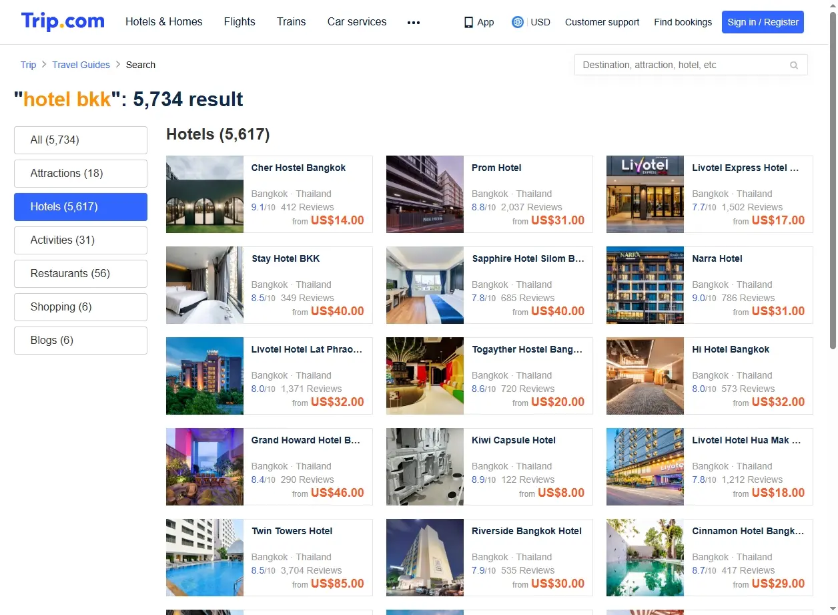The height and width of the screenshot is (615, 838).
Task: Click the Twin Towers Hotel title
Action: click(292, 532)
